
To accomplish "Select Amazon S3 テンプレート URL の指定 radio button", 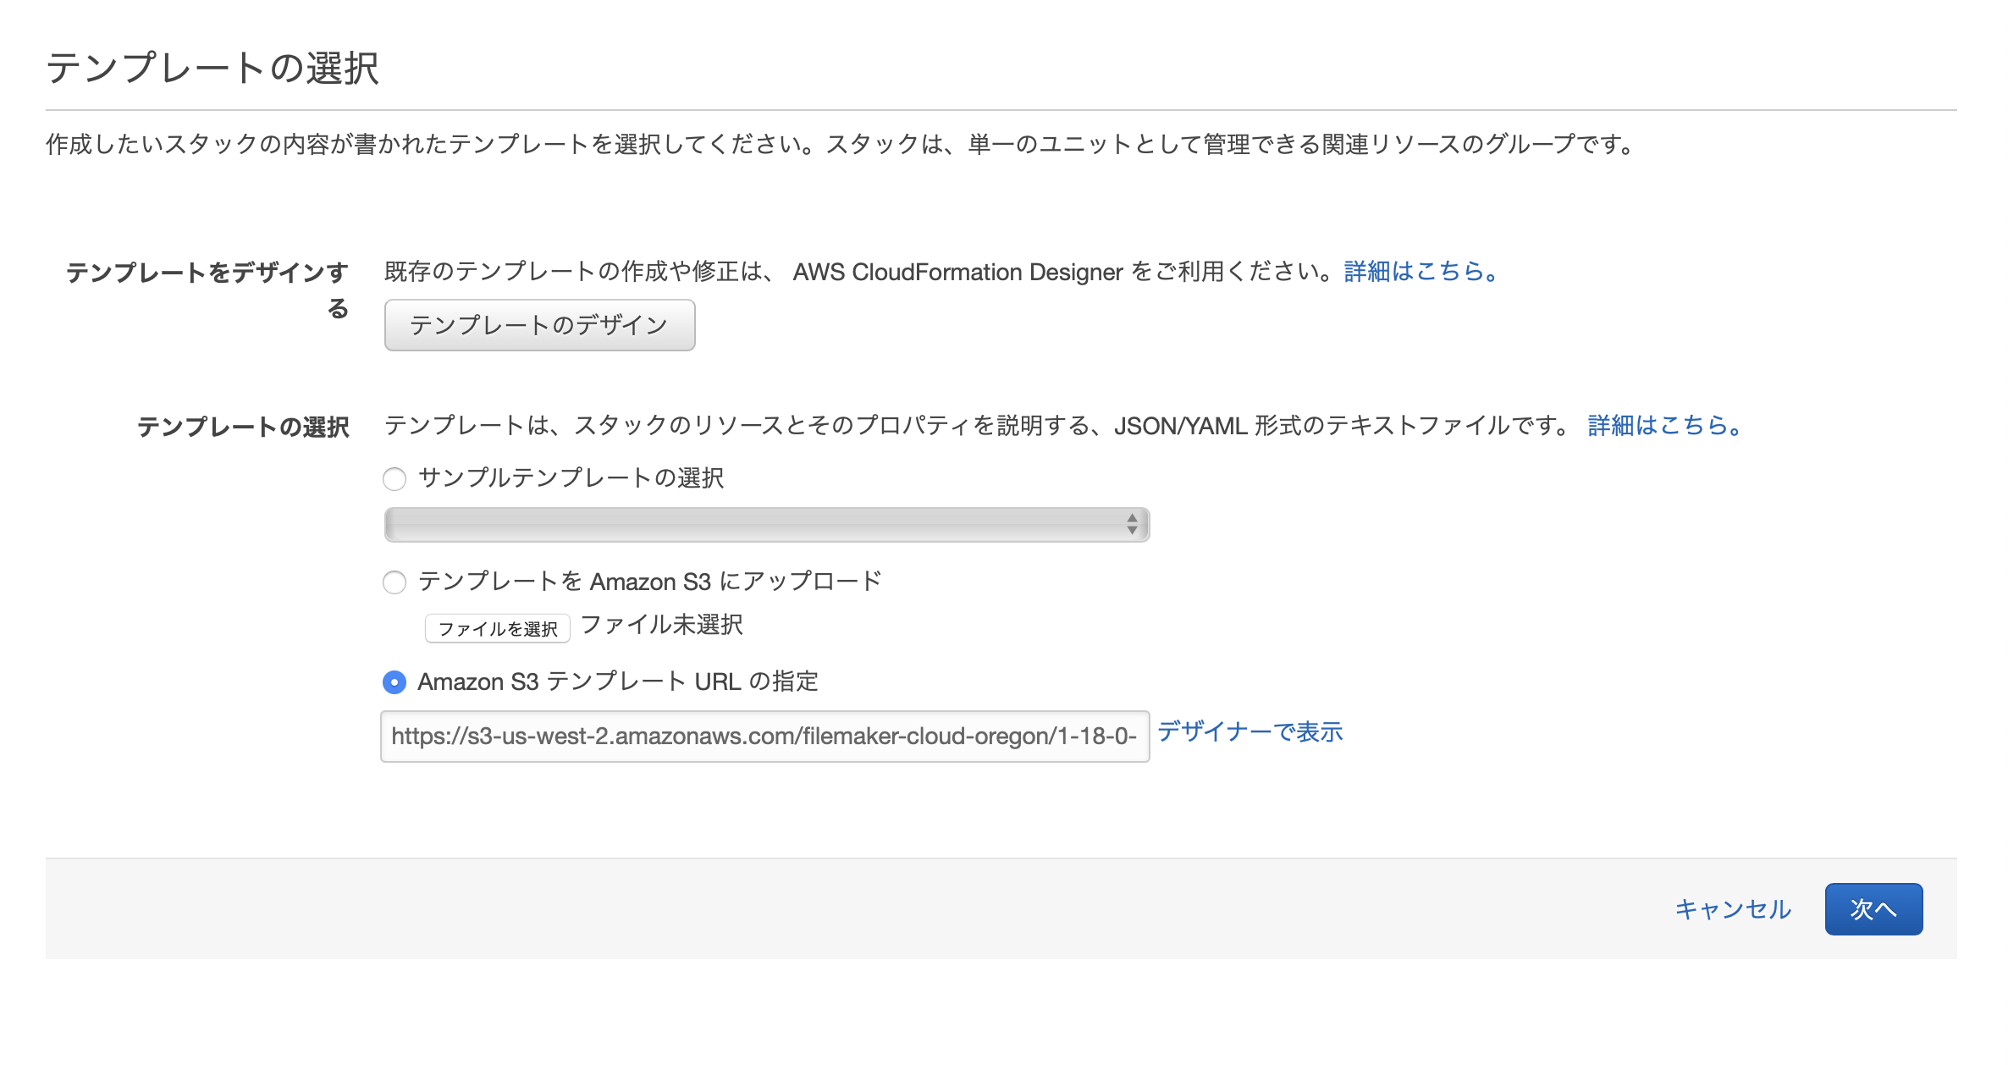I will [394, 682].
